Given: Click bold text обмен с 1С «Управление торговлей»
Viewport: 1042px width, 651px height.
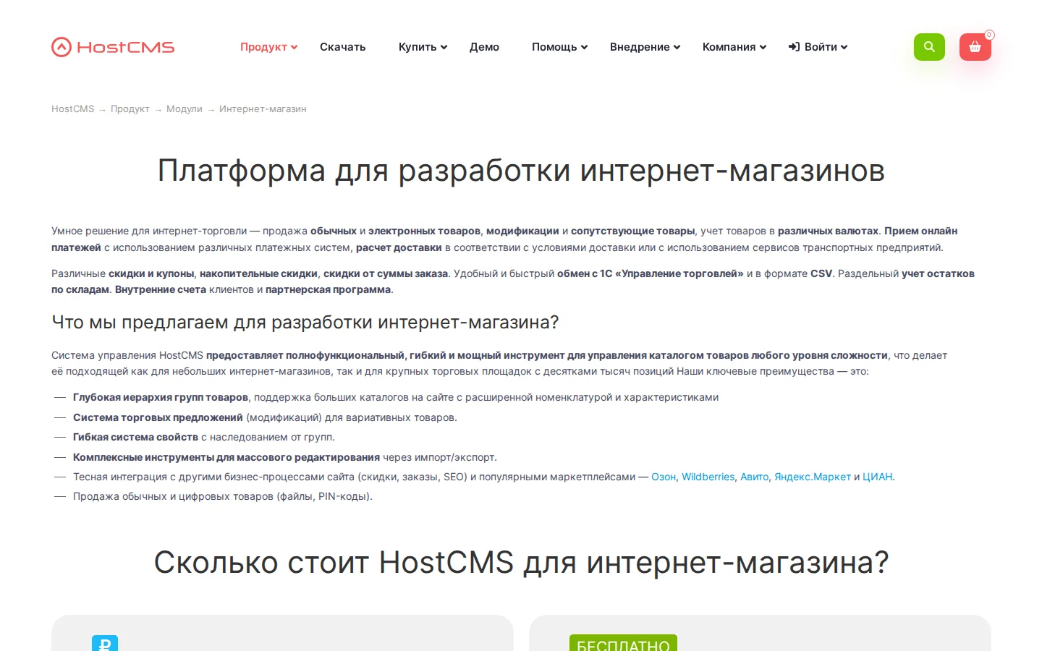Looking at the screenshot, I should tap(650, 273).
